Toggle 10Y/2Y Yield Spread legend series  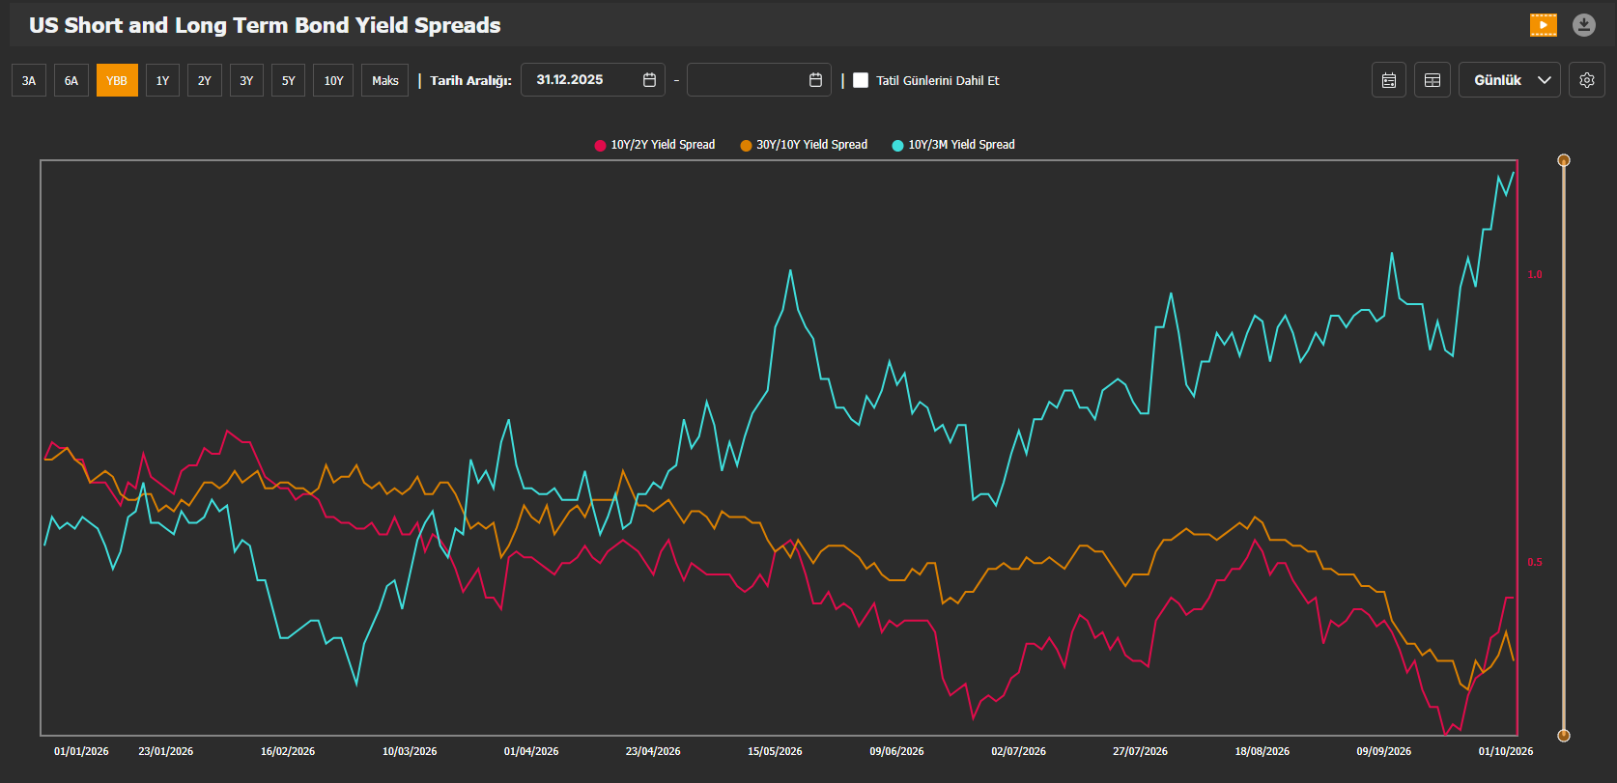[655, 145]
